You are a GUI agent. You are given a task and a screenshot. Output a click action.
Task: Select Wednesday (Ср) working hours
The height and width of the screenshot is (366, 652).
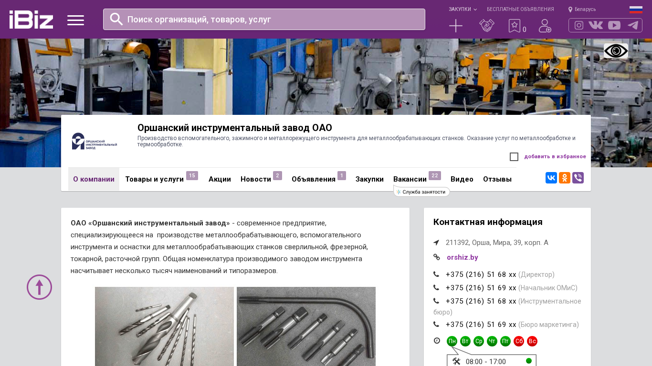click(479, 341)
